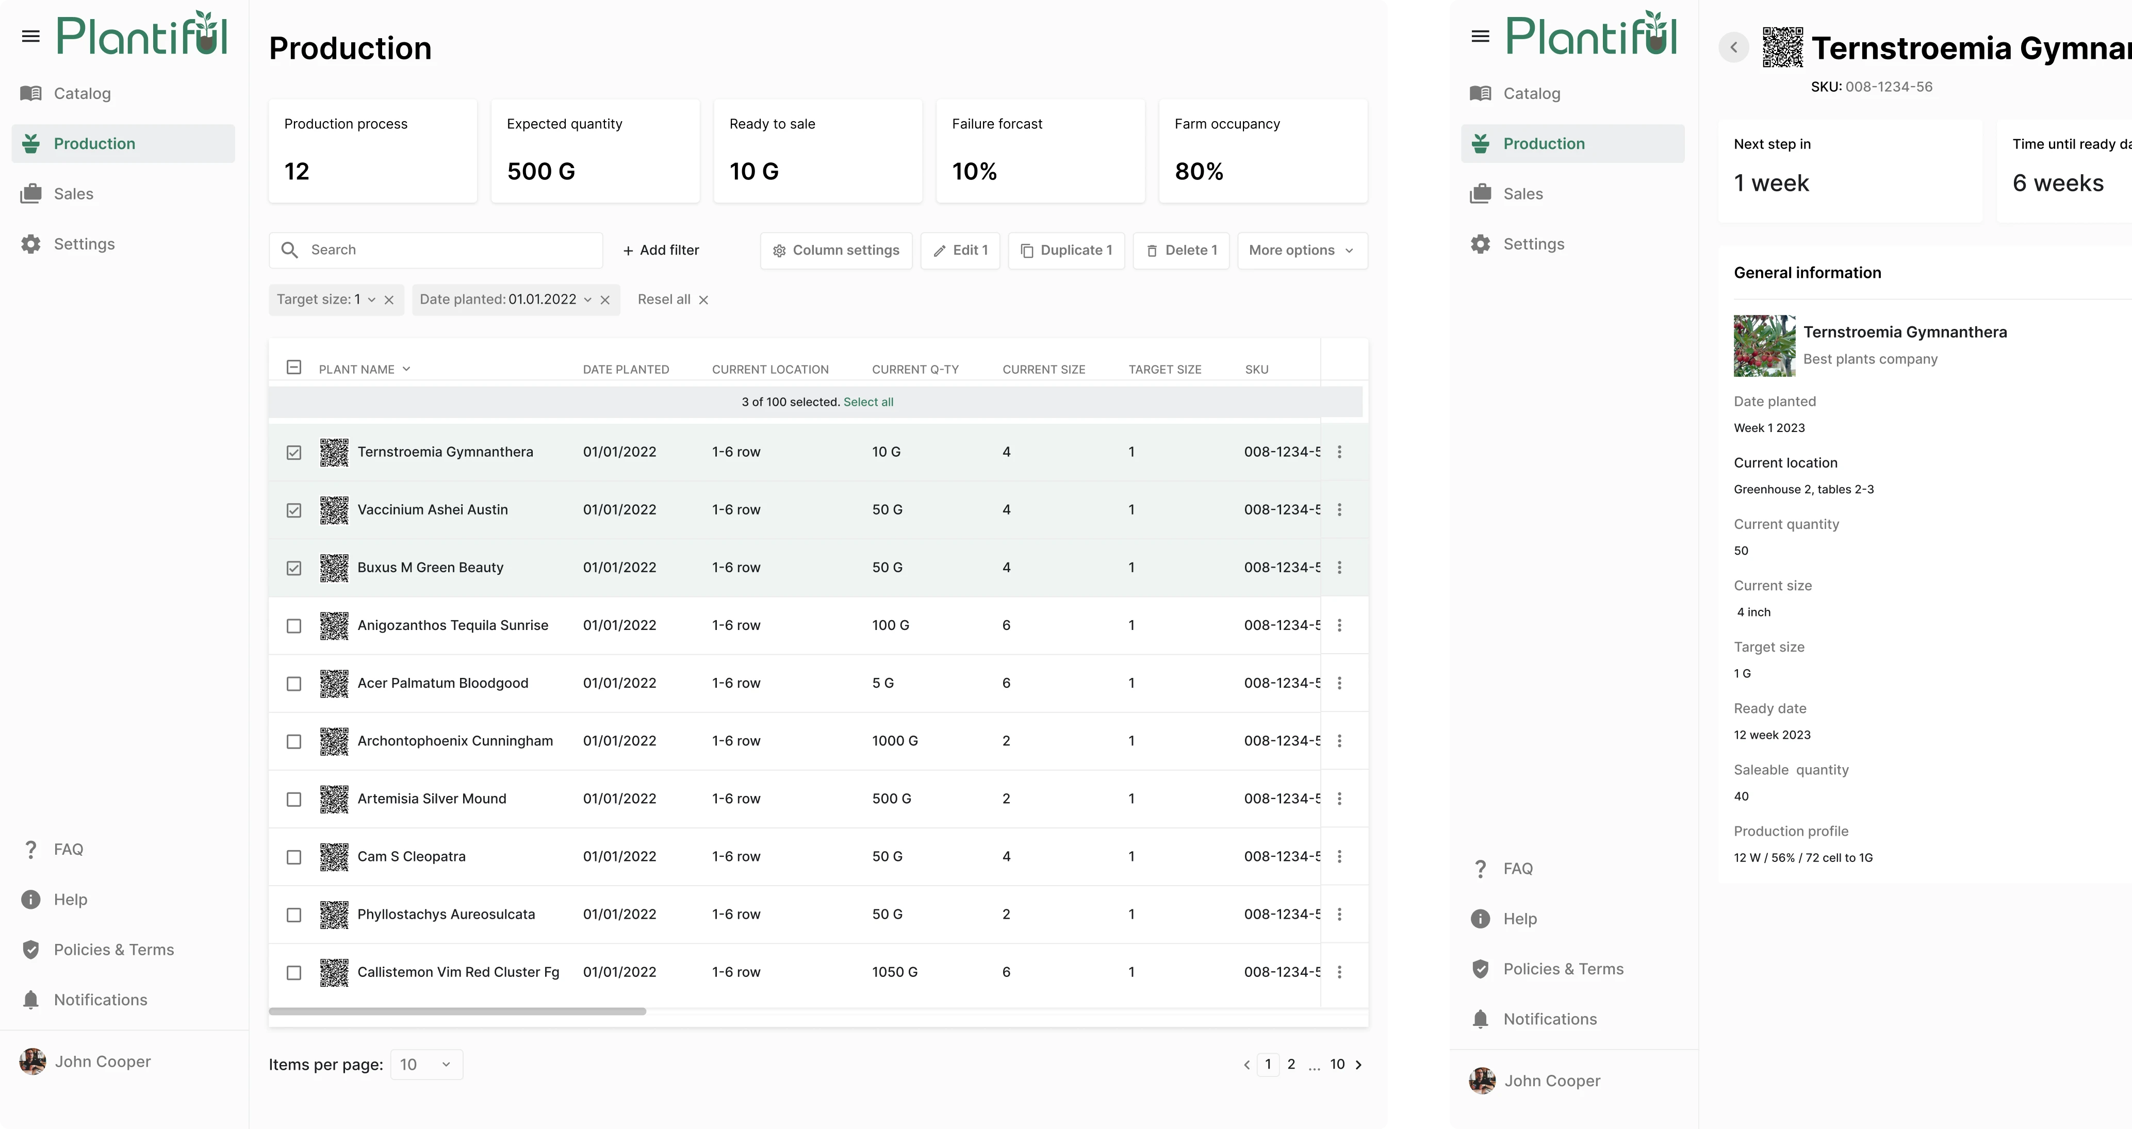The image size is (2132, 1129).
Task: Click the horizontal table scrollbar
Action: [457, 1011]
